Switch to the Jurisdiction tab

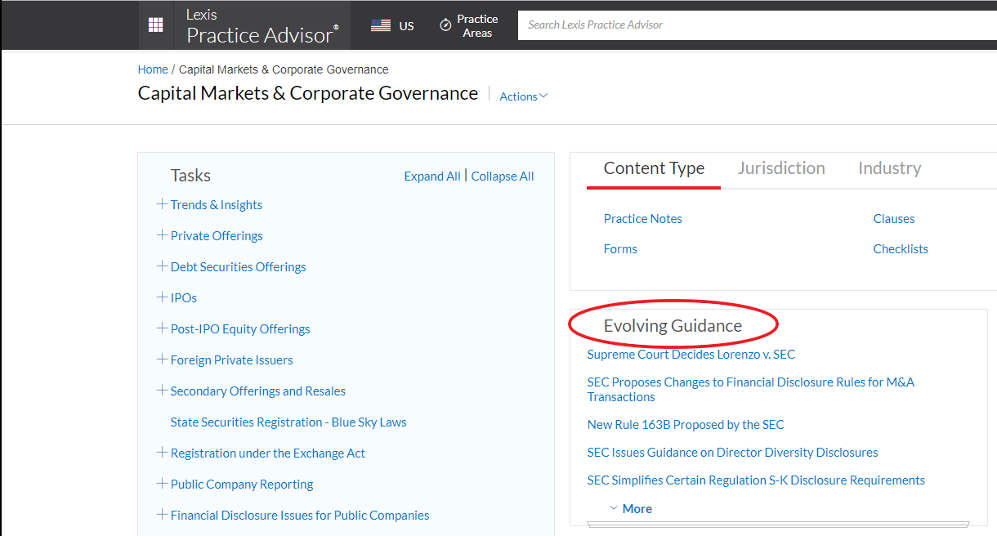click(x=780, y=168)
